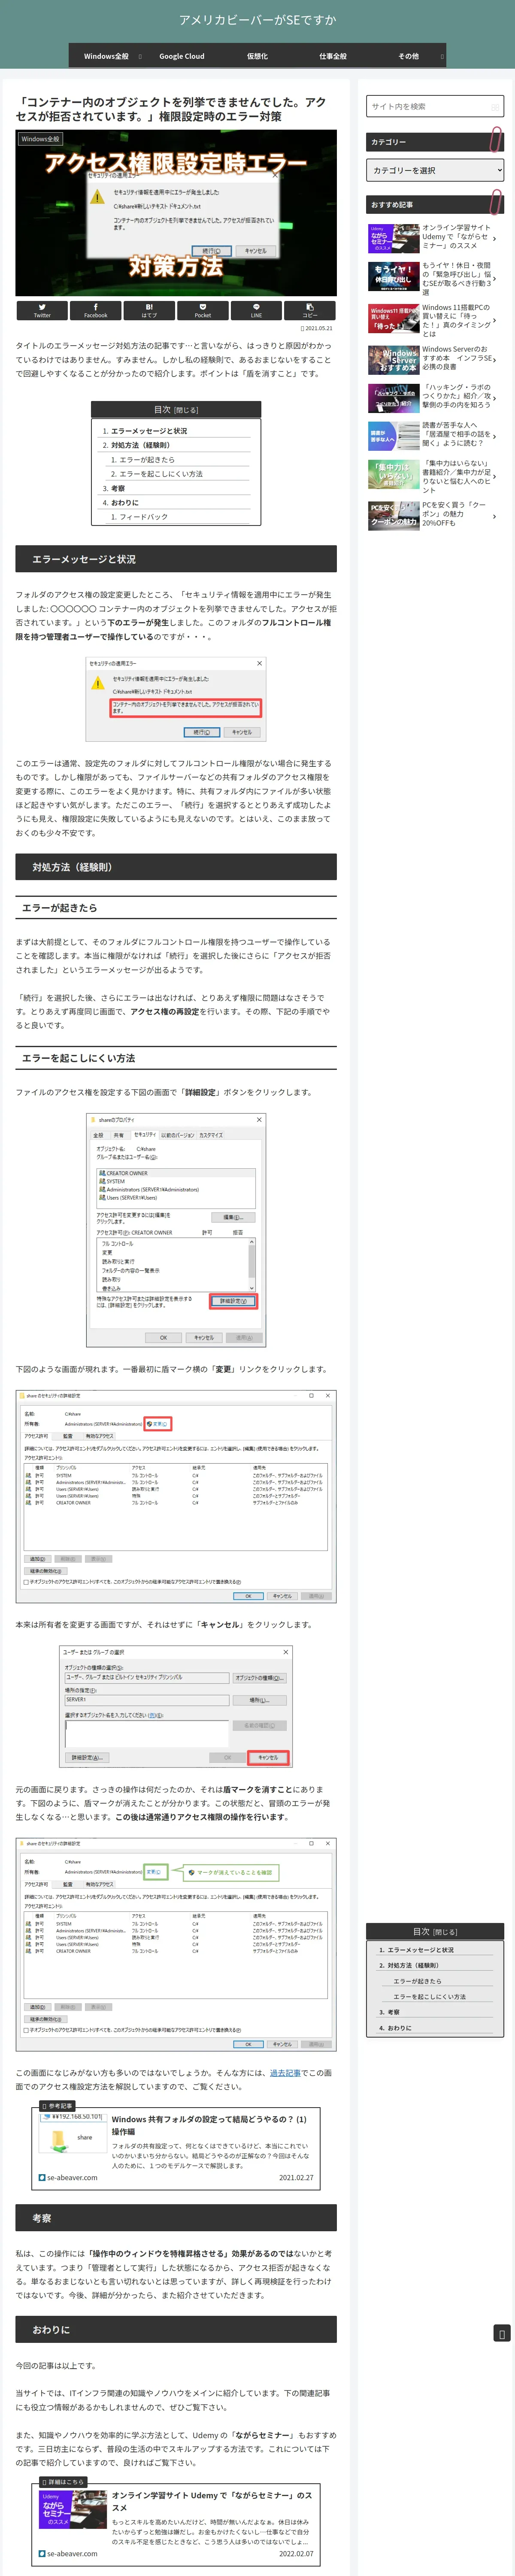The width and height of the screenshot is (515, 2576).
Task: Open the 仮想化 menu item
Action: pos(257,56)
